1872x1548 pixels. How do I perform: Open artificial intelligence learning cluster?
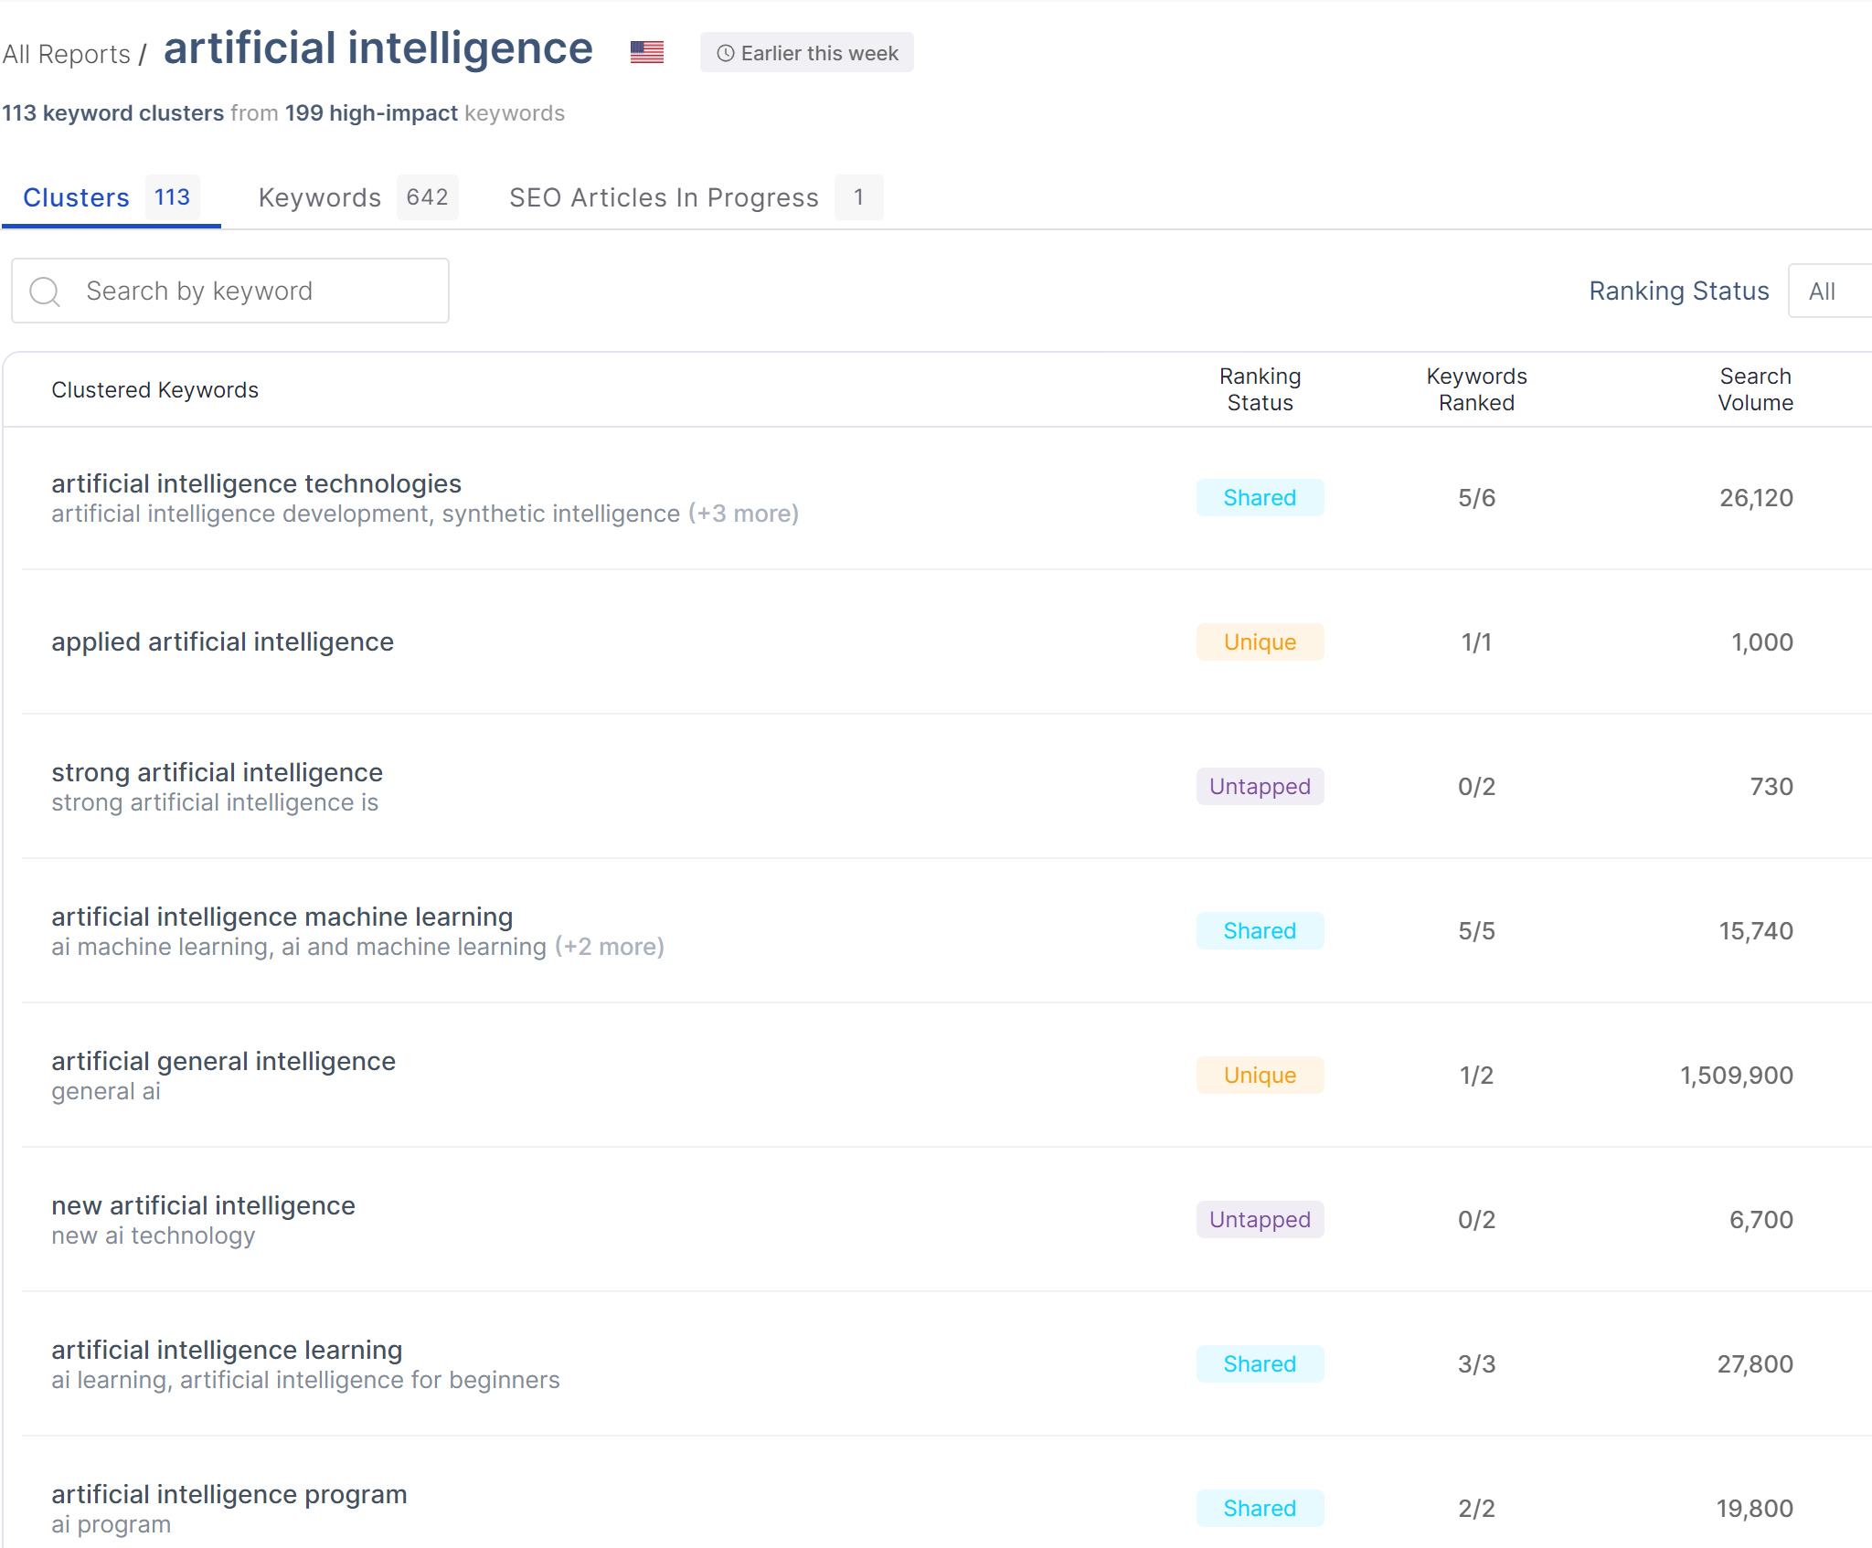[227, 1350]
